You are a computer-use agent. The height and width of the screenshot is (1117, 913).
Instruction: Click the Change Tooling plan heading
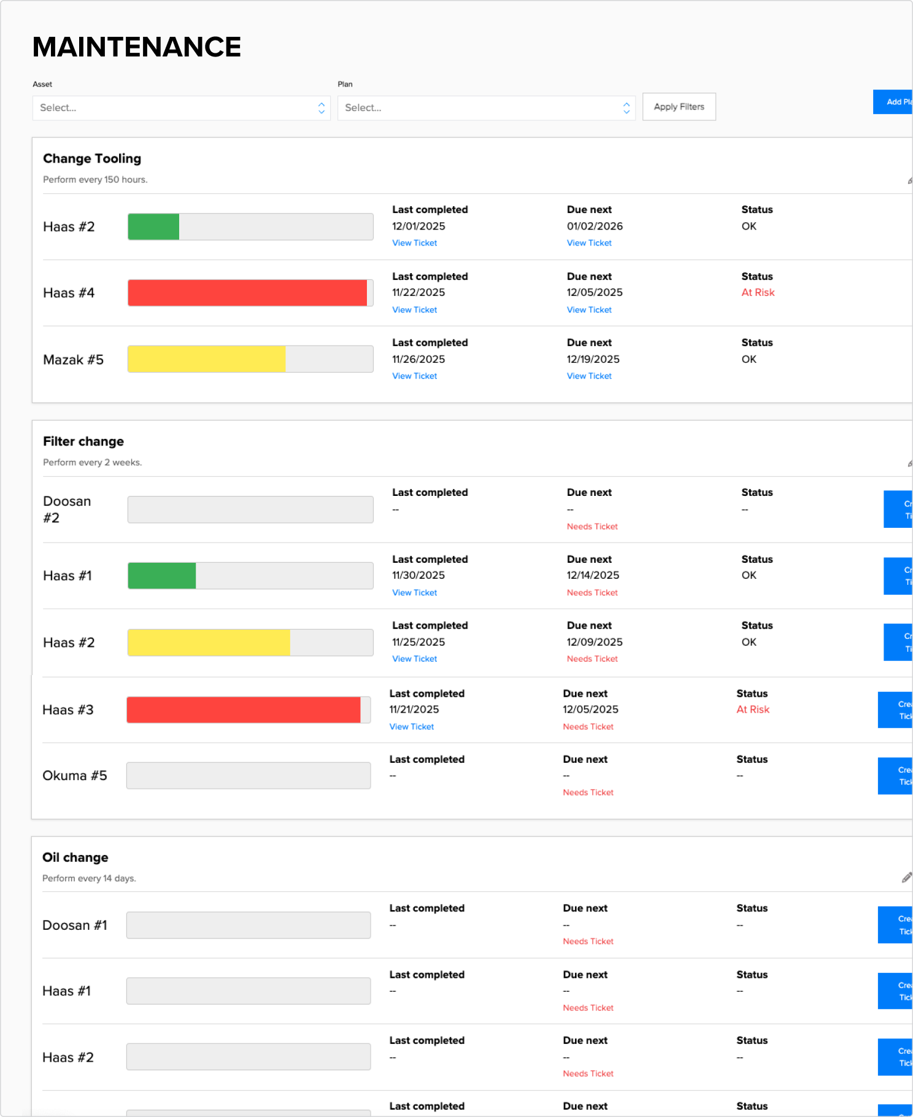92,158
